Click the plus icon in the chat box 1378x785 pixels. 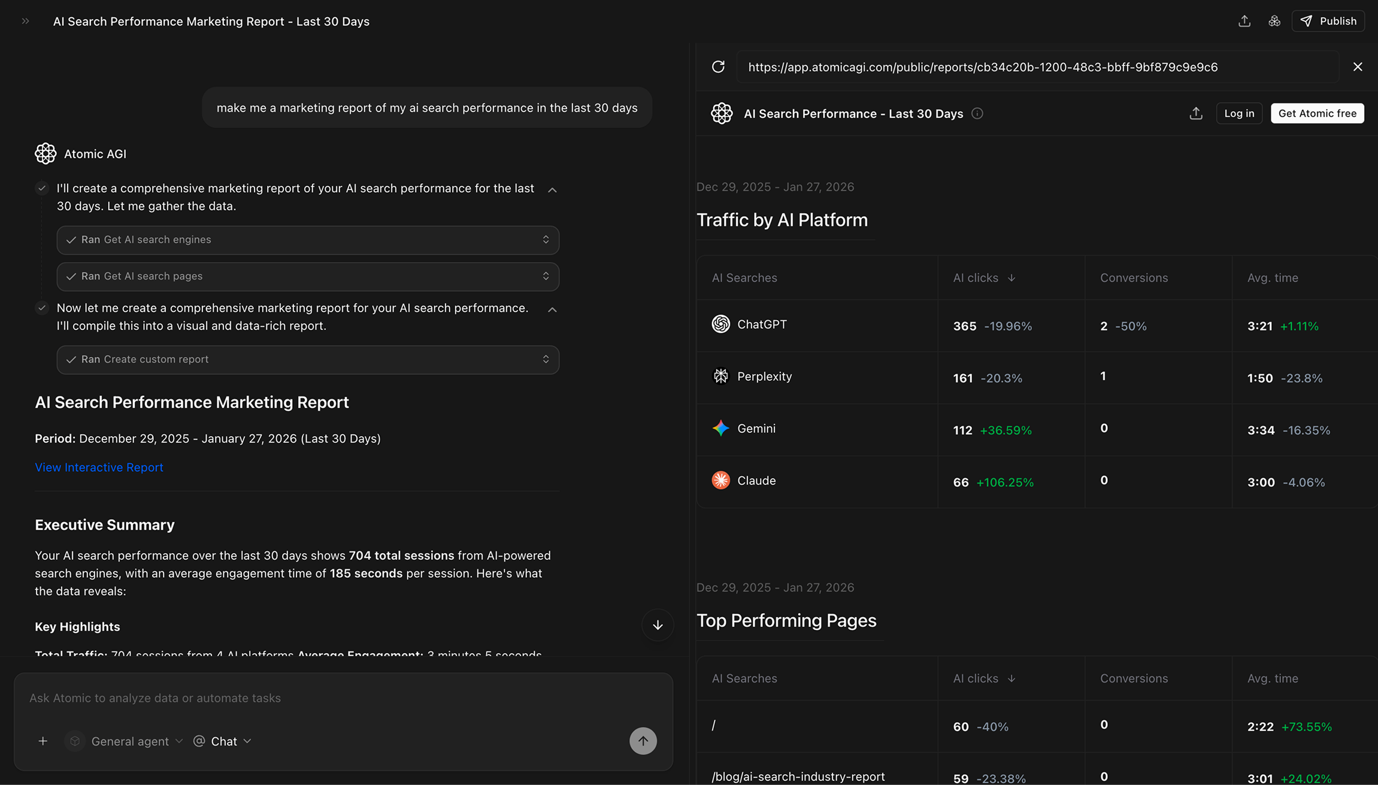pyautogui.click(x=43, y=741)
